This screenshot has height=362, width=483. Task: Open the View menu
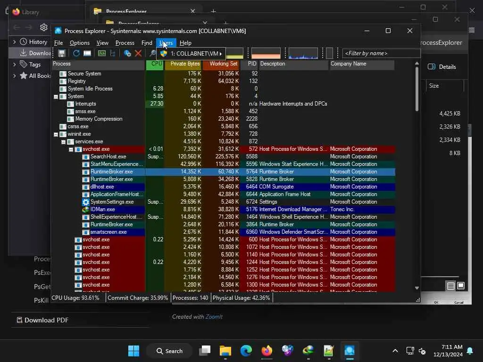pyautogui.click(x=102, y=43)
